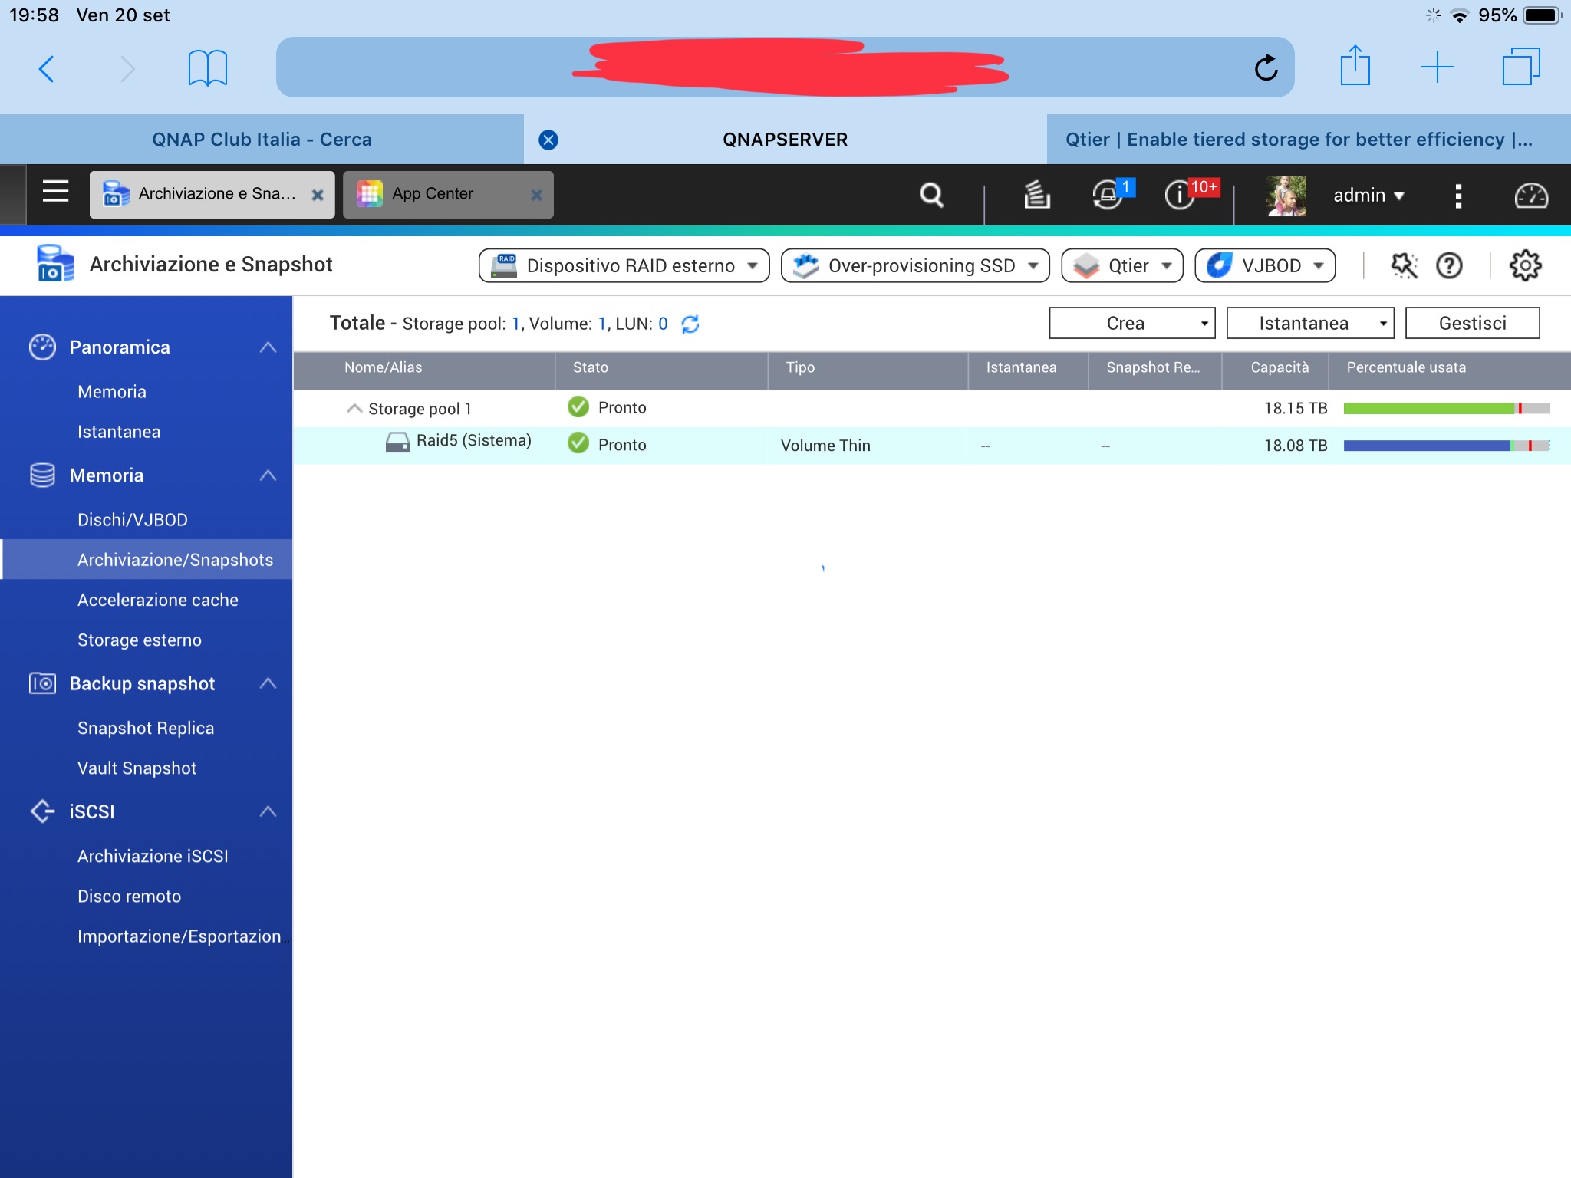Click the QTS search magnifier icon

point(931,195)
